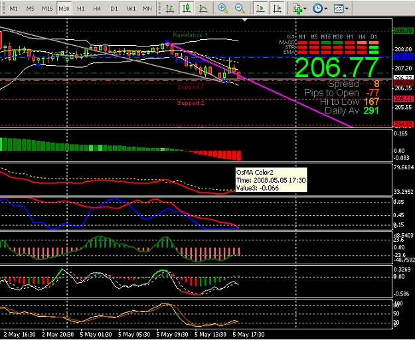Viewport: 415px width, 340px height.
Task: Switch to the H4 timeframe
Action: (x=97, y=9)
